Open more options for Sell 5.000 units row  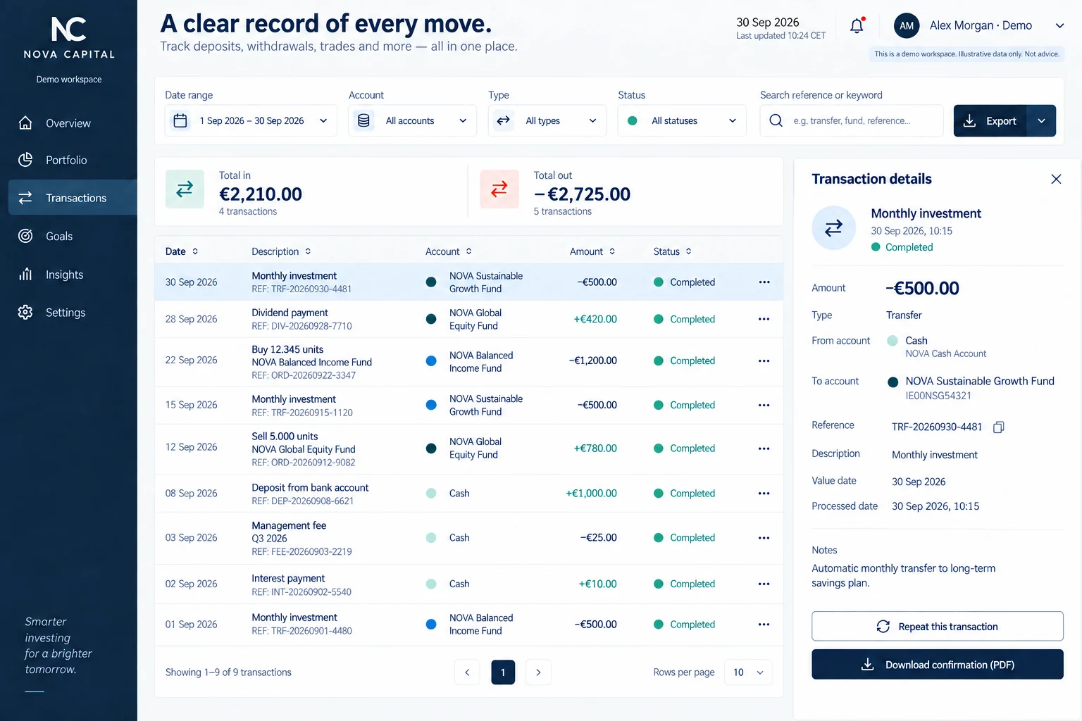tap(764, 449)
